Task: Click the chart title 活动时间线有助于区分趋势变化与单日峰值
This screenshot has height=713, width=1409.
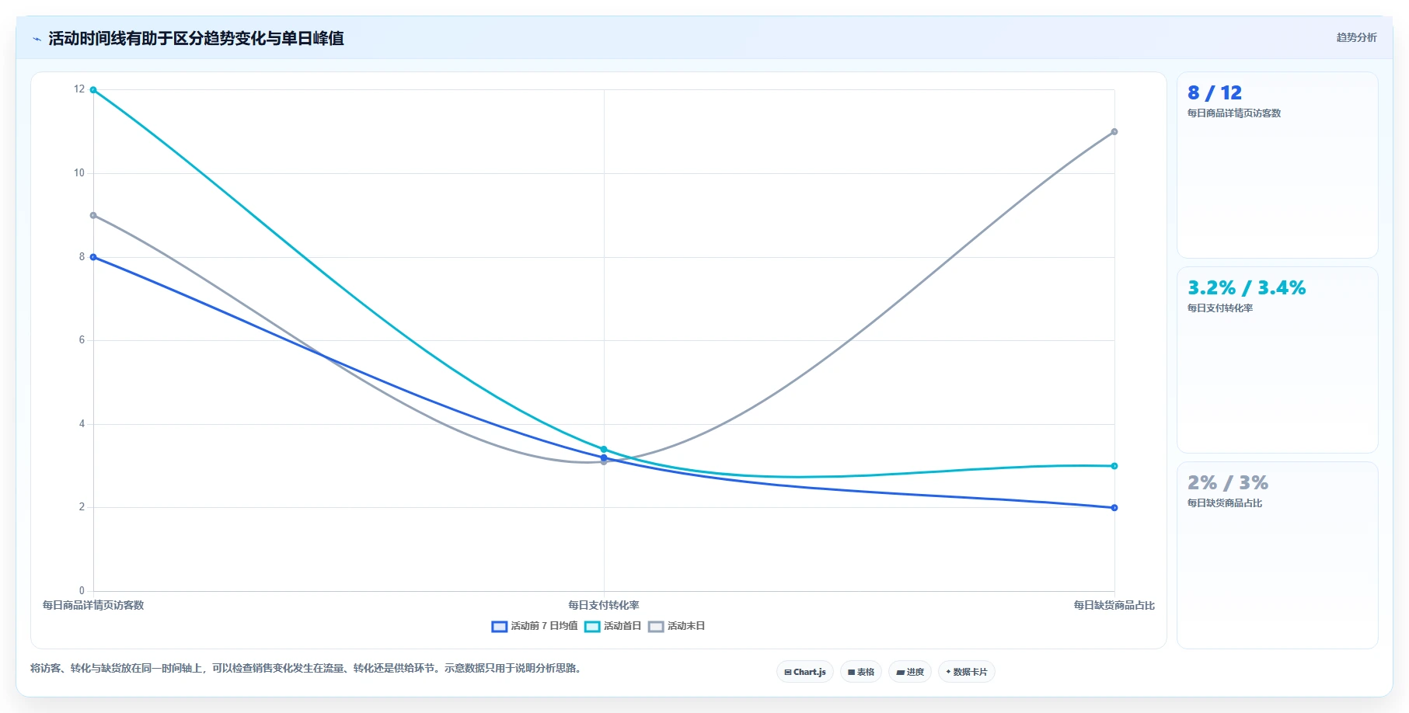Action: 196,38
